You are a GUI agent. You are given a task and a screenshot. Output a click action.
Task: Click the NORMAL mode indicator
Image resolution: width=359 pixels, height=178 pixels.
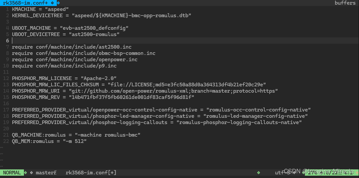pyautogui.click(x=12, y=173)
